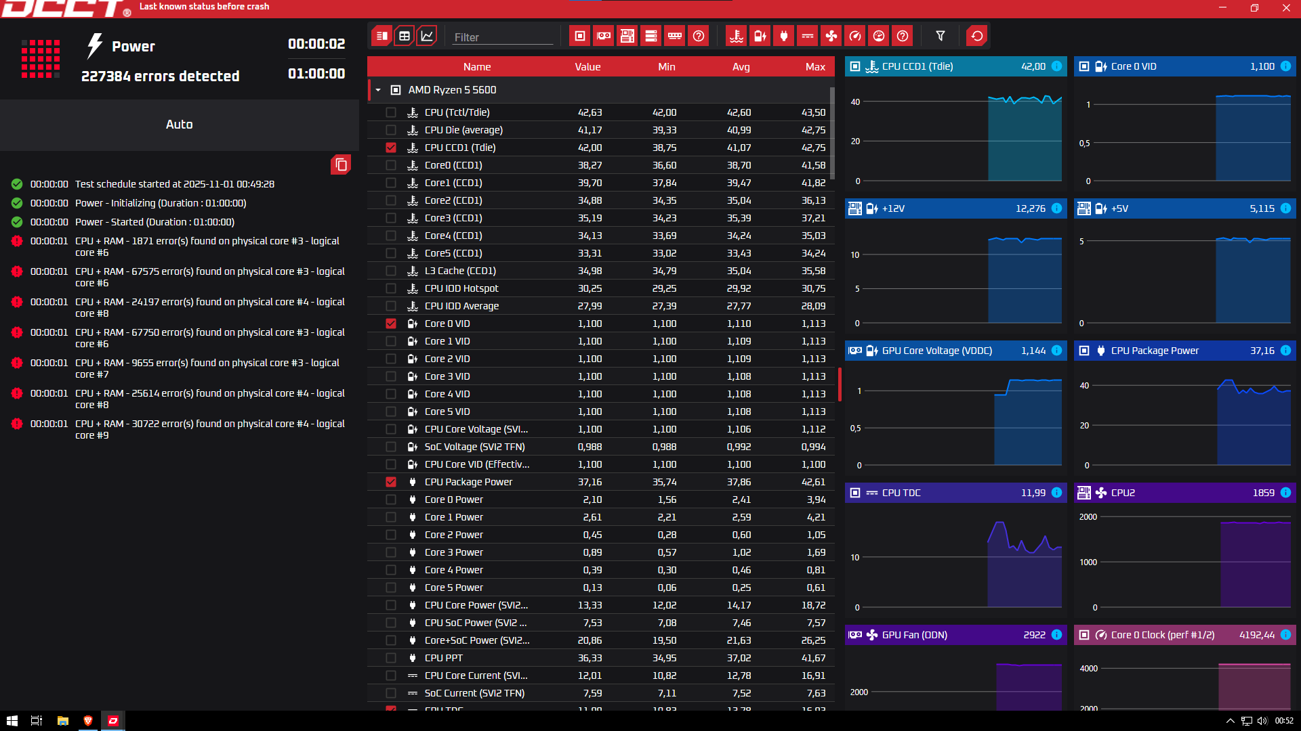Image resolution: width=1301 pixels, height=731 pixels.
Task: Switch to table-only monitoring view
Action: point(405,36)
